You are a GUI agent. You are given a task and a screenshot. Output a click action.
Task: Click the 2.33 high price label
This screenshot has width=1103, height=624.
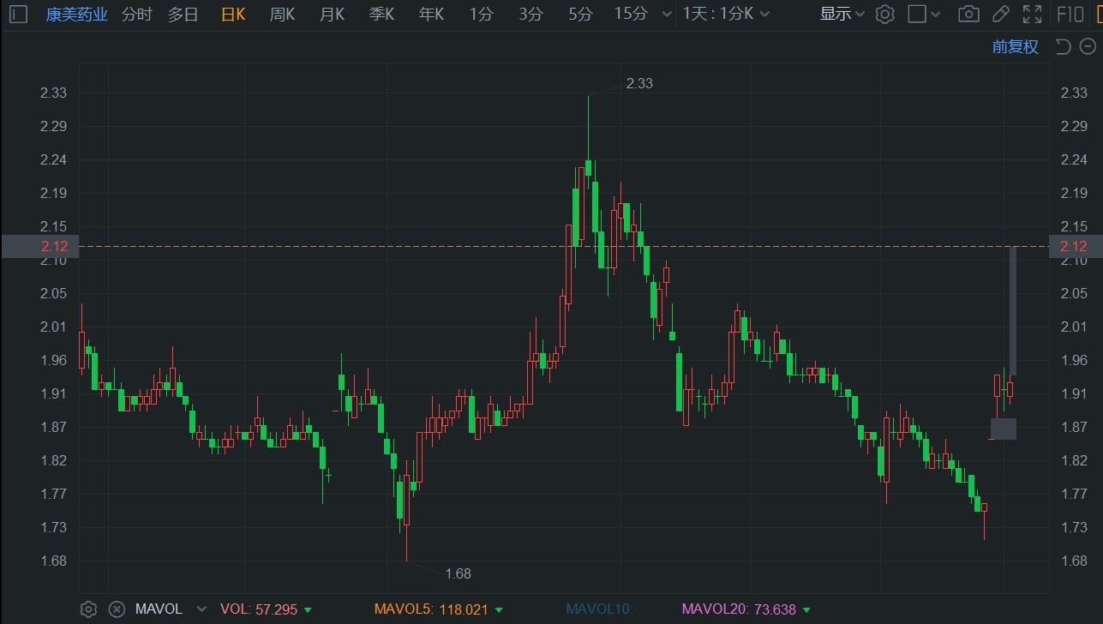[639, 83]
